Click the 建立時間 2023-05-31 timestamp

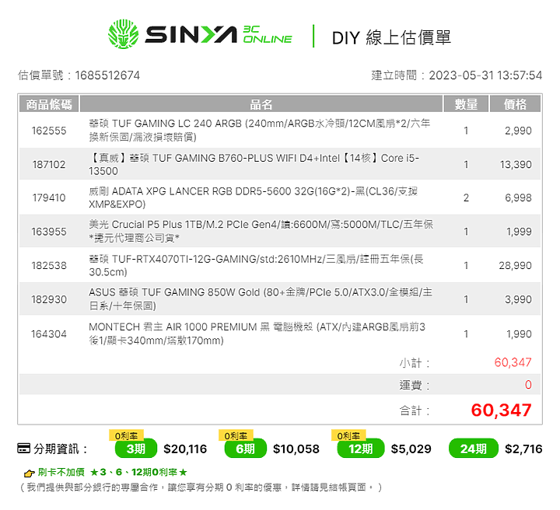pyautogui.click(x=457, y=75)
